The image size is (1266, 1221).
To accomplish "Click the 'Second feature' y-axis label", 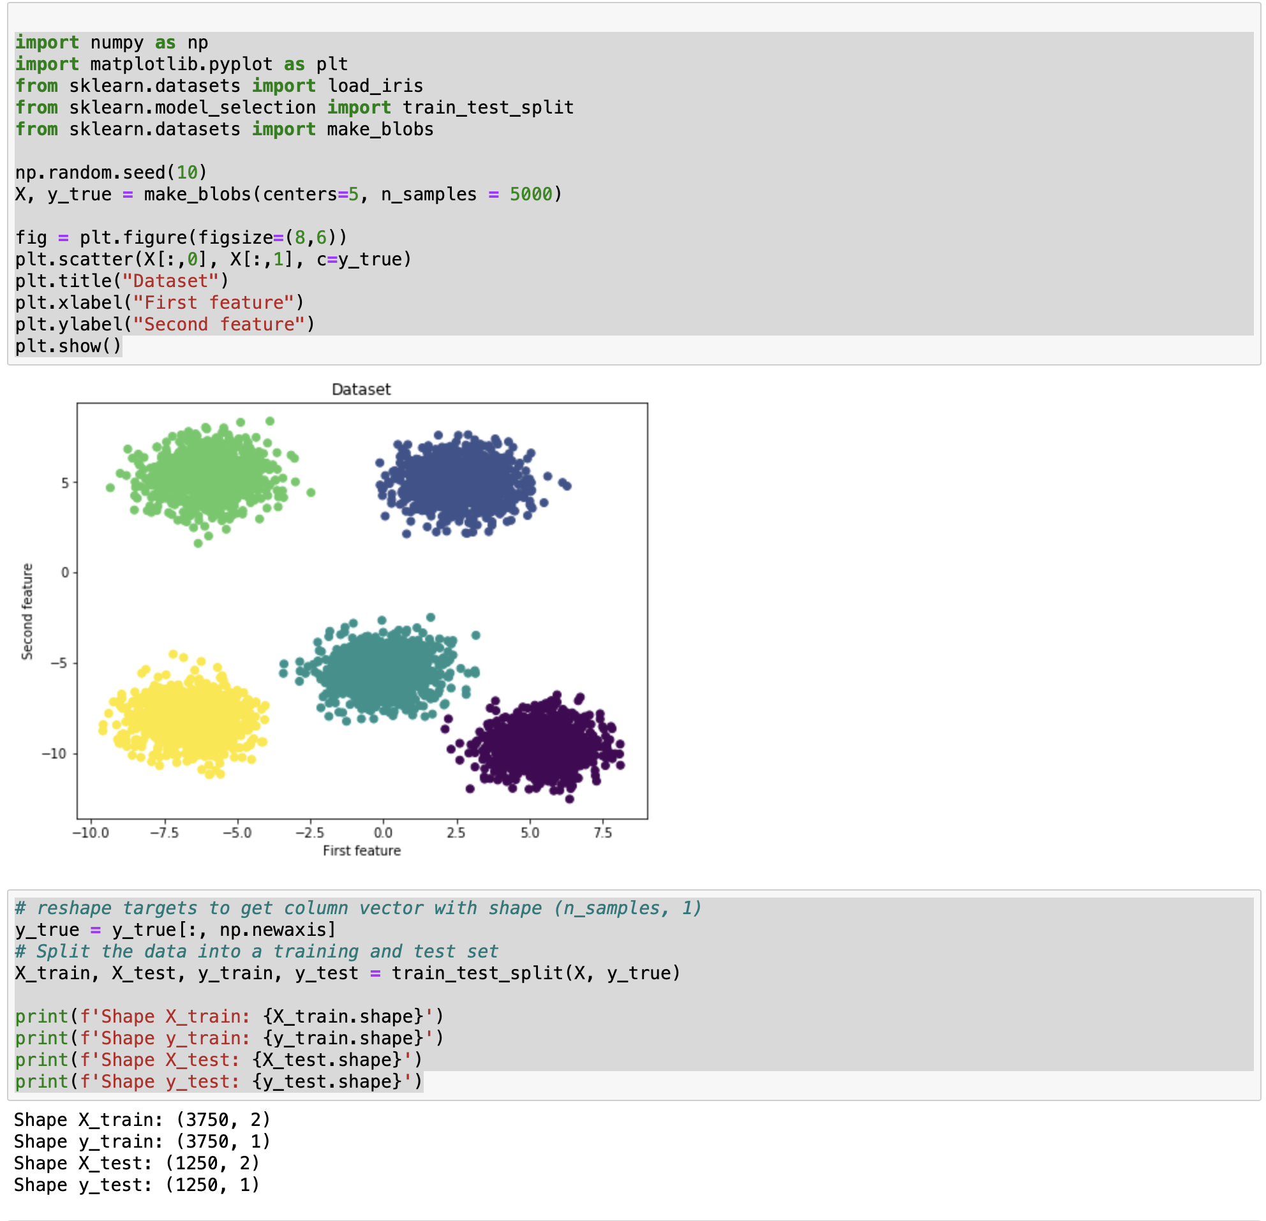I will (x=27, y=611).
